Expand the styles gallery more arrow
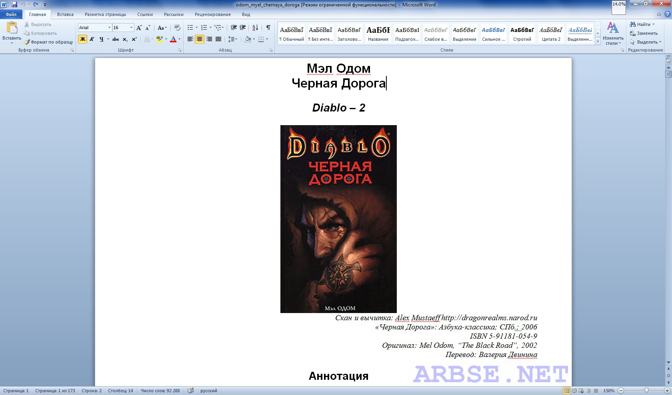Screen dimensions: 672x395 pyautogui.click(x=598, y=41)
